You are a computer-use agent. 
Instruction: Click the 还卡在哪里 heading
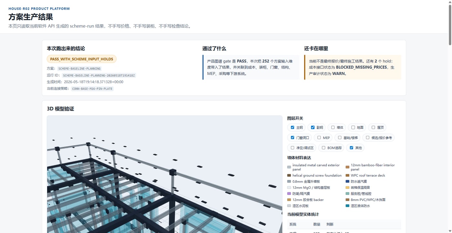[x=316, y=48]
